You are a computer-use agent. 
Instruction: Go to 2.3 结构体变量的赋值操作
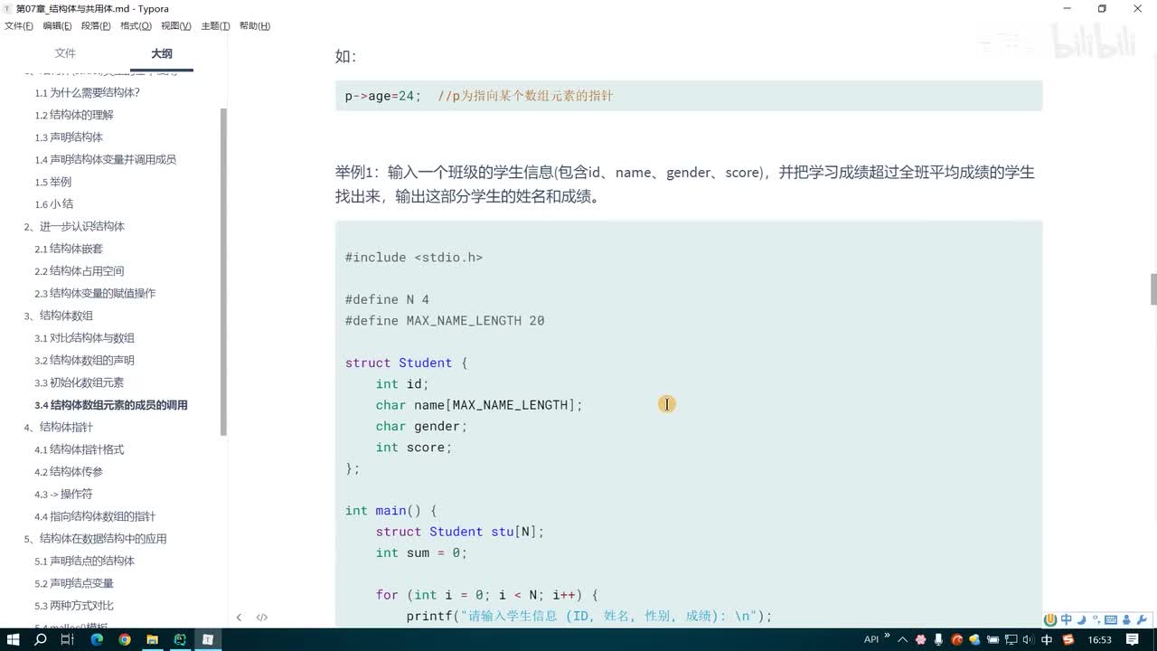[95, 293]
